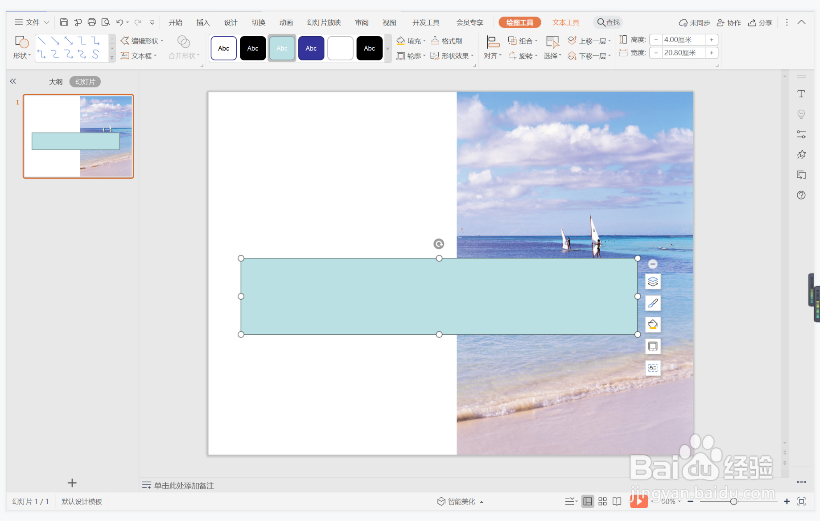Open the help icon in right sidebar
The image size is (820, 521).
pyautogui.click(x=801, y=195)
